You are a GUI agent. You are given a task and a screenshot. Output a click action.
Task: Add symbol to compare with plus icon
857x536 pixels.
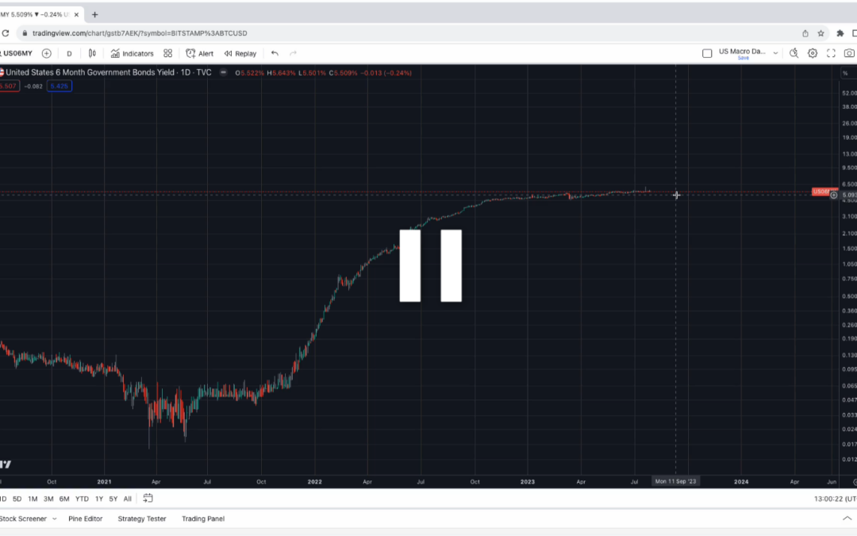tap(46, 53)
